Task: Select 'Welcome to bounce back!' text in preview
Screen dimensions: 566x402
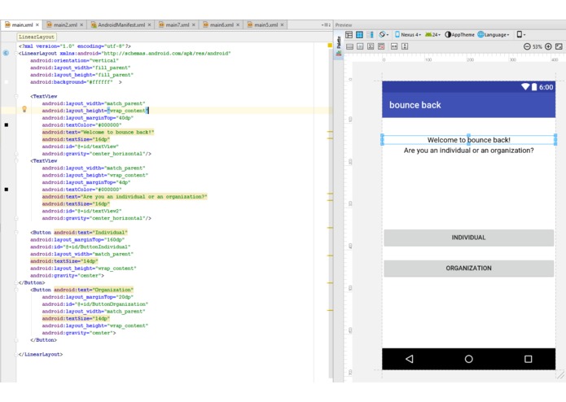Action: (x=468, y=140)
